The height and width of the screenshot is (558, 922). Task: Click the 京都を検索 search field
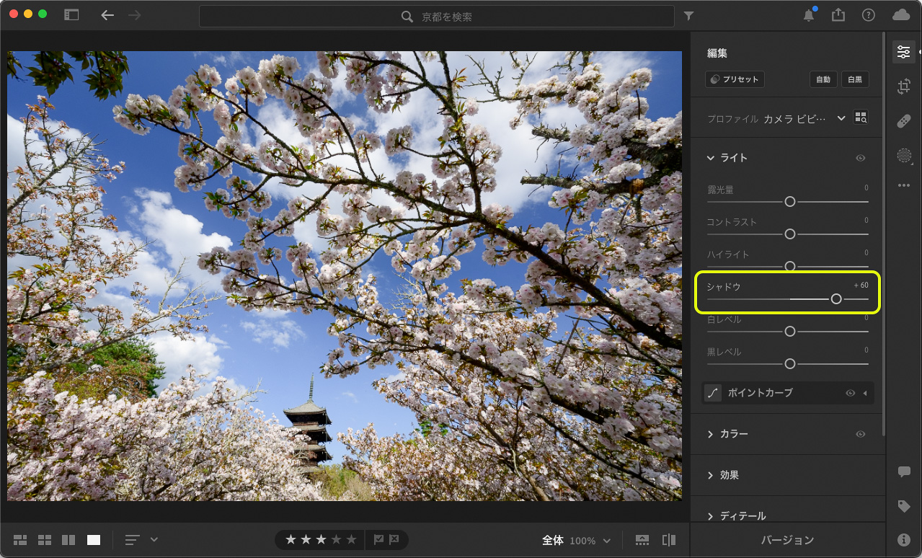coord(437,16)
